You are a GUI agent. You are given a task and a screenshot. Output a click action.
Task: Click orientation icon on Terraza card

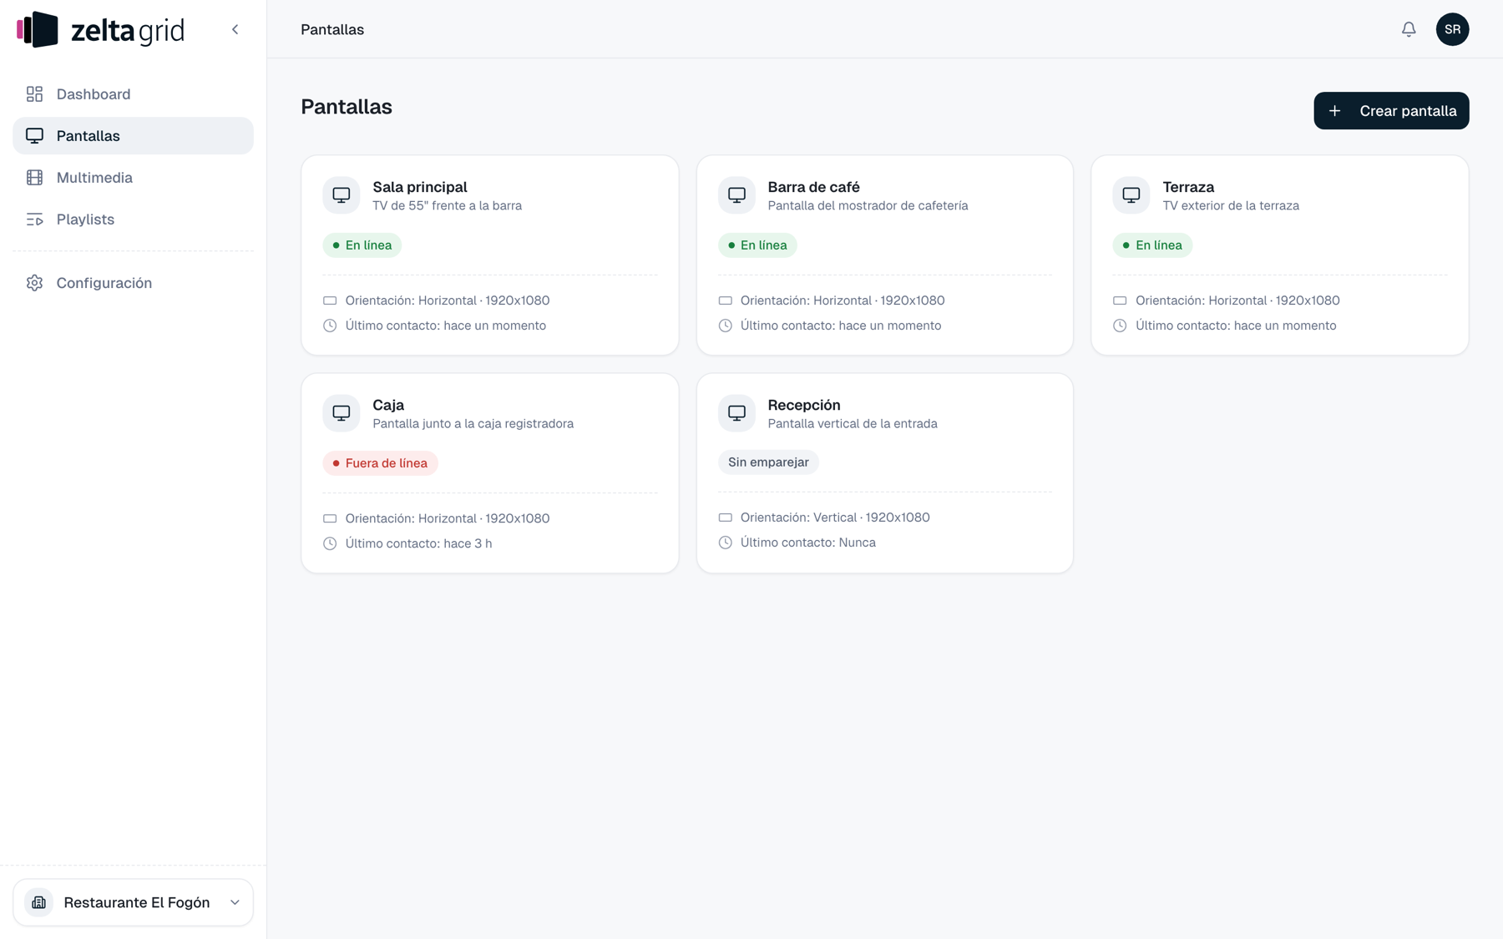click(x=1120, y=300)
